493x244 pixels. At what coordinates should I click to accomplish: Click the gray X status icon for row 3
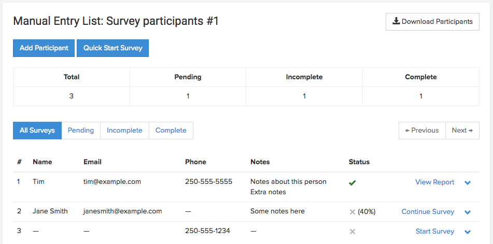[353, 232]
